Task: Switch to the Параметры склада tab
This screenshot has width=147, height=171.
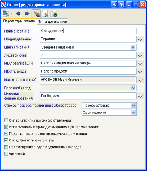Action: [x=19, y=21]
